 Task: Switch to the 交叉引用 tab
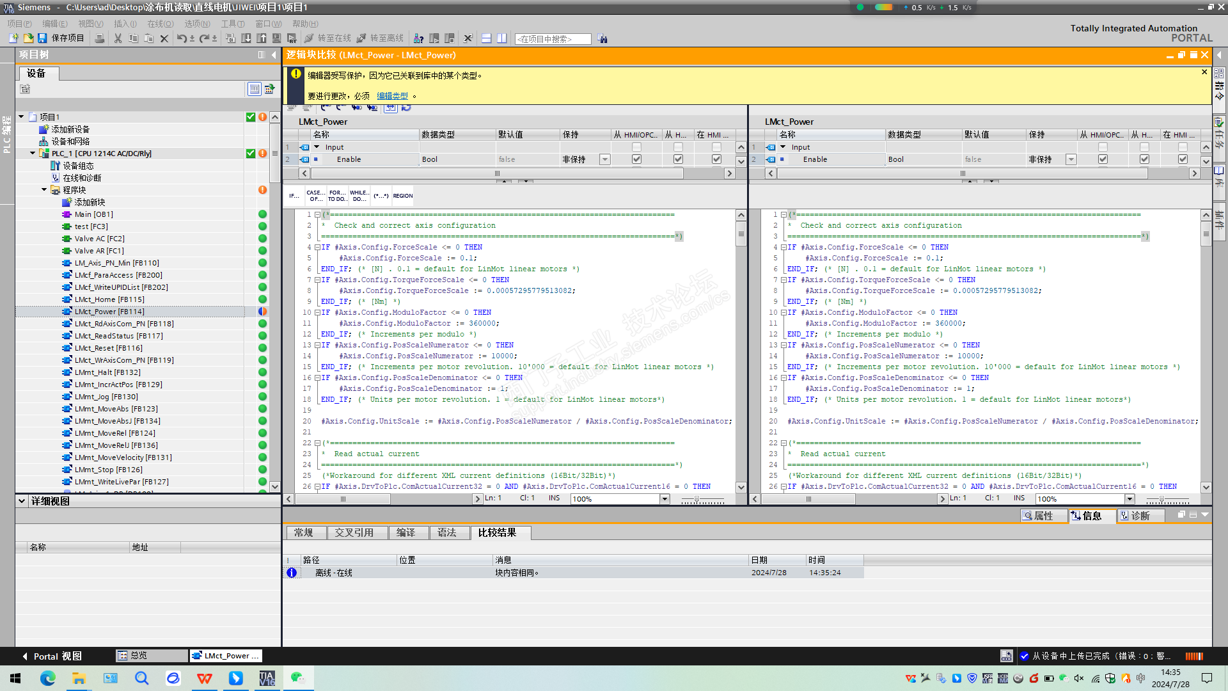point(354,532)
